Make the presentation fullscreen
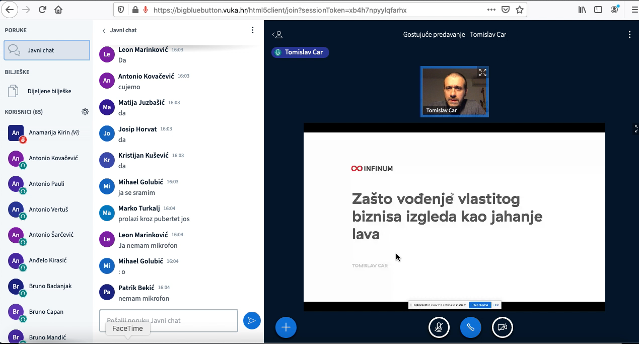639x344 pixels. pyautogui.click(x=636, y=129)
